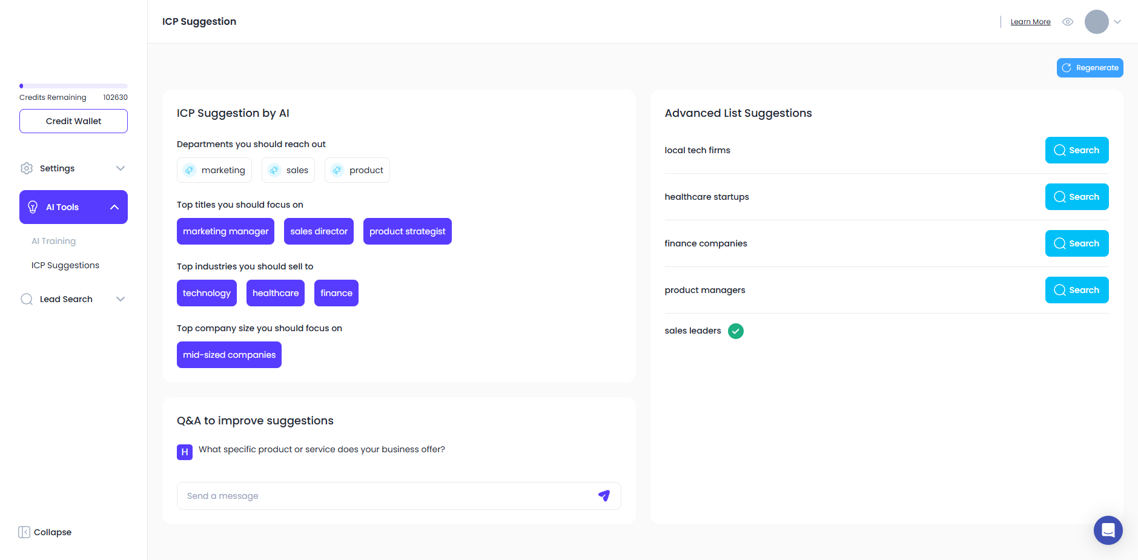Open the support chat bubble icon

click(1108, 530)
